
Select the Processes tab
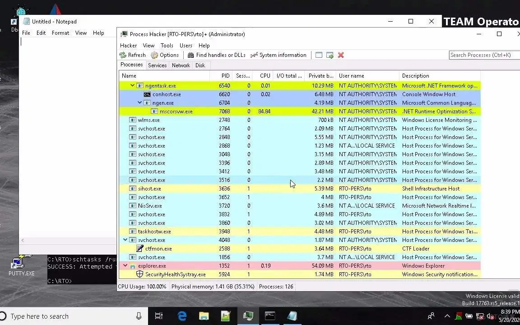point(131,65)
